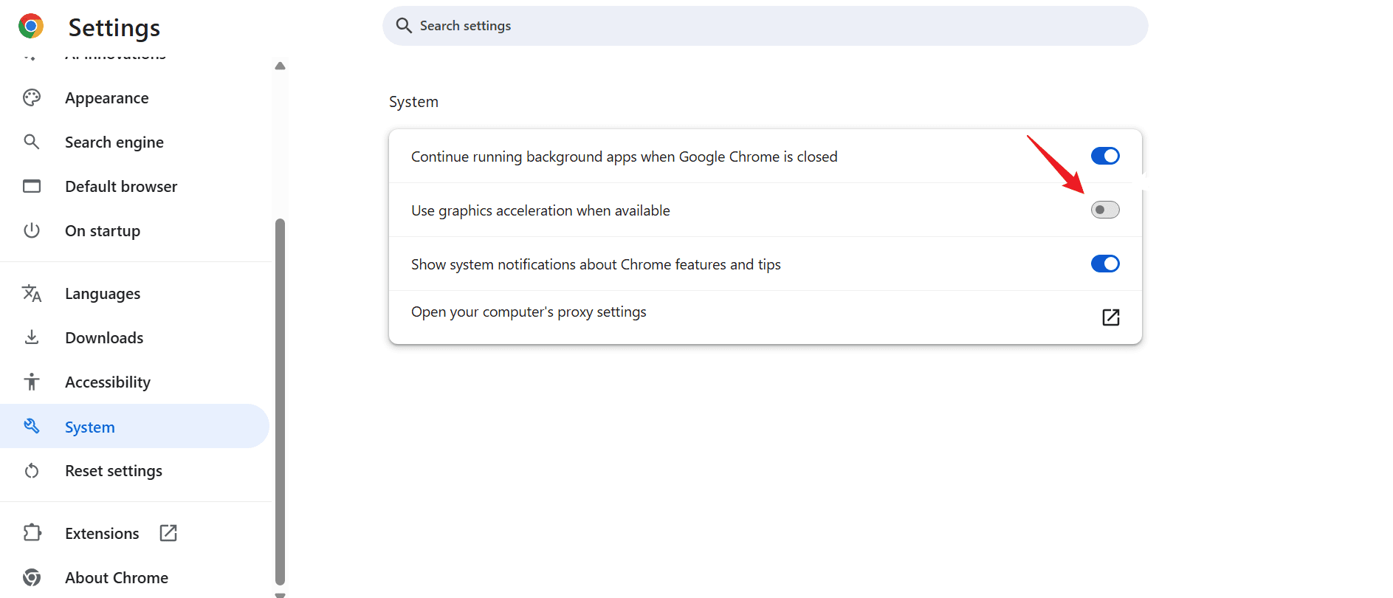Image resolution: width=1393 pixels, height=598 pixels.
Task: Click the Chrome logo icon
Action: point(31,27)
